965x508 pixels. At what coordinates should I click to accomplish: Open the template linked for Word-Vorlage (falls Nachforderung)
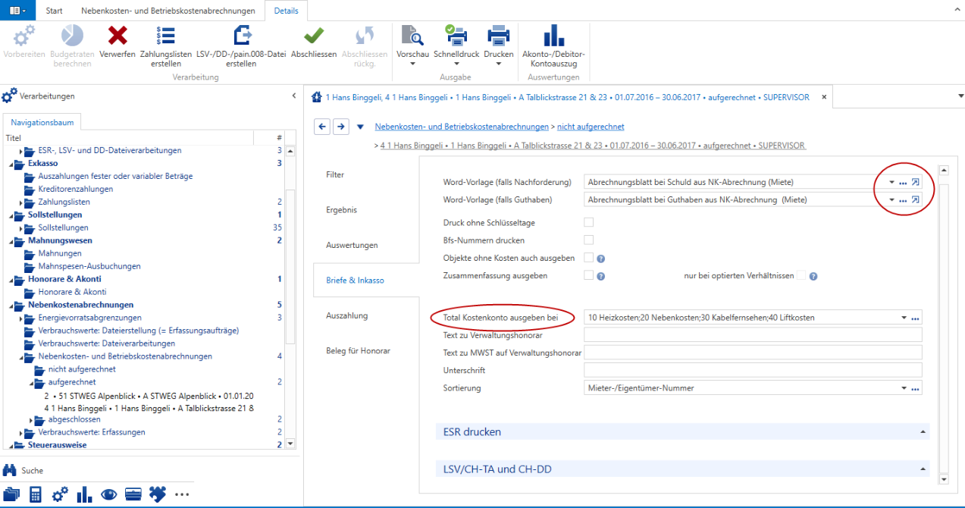pos(916,182)
